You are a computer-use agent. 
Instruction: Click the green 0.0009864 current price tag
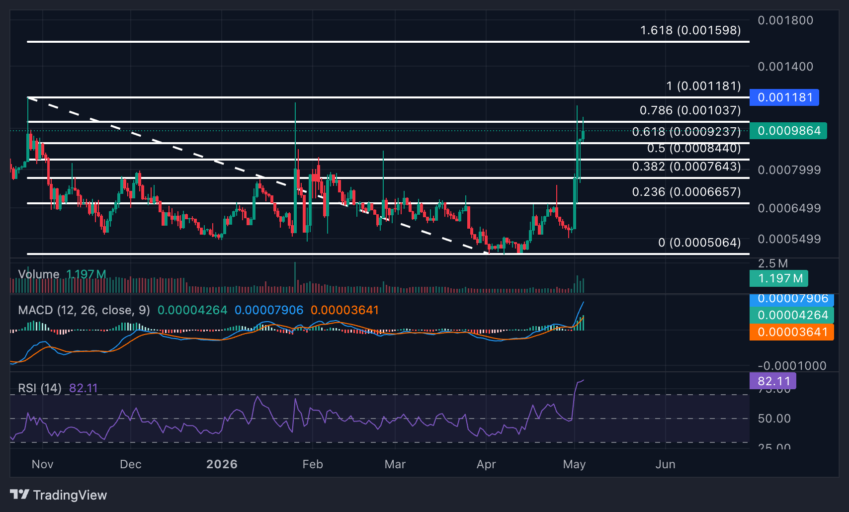pos(788,131)
